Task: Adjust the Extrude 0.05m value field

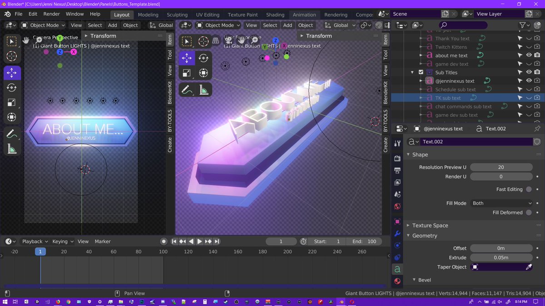Action: tap(501, 257)
